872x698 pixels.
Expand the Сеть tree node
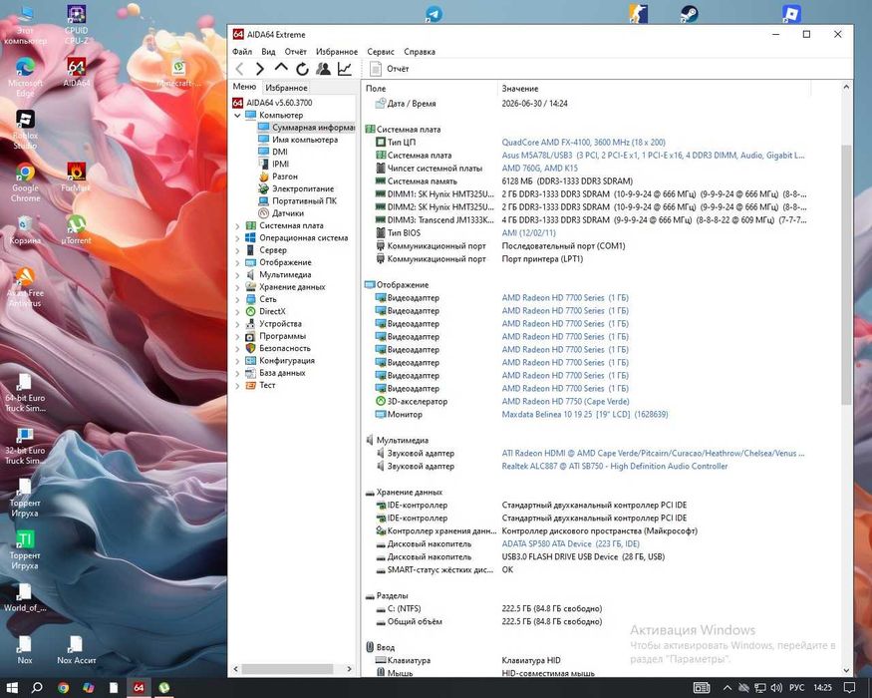(x=237, y=299)
